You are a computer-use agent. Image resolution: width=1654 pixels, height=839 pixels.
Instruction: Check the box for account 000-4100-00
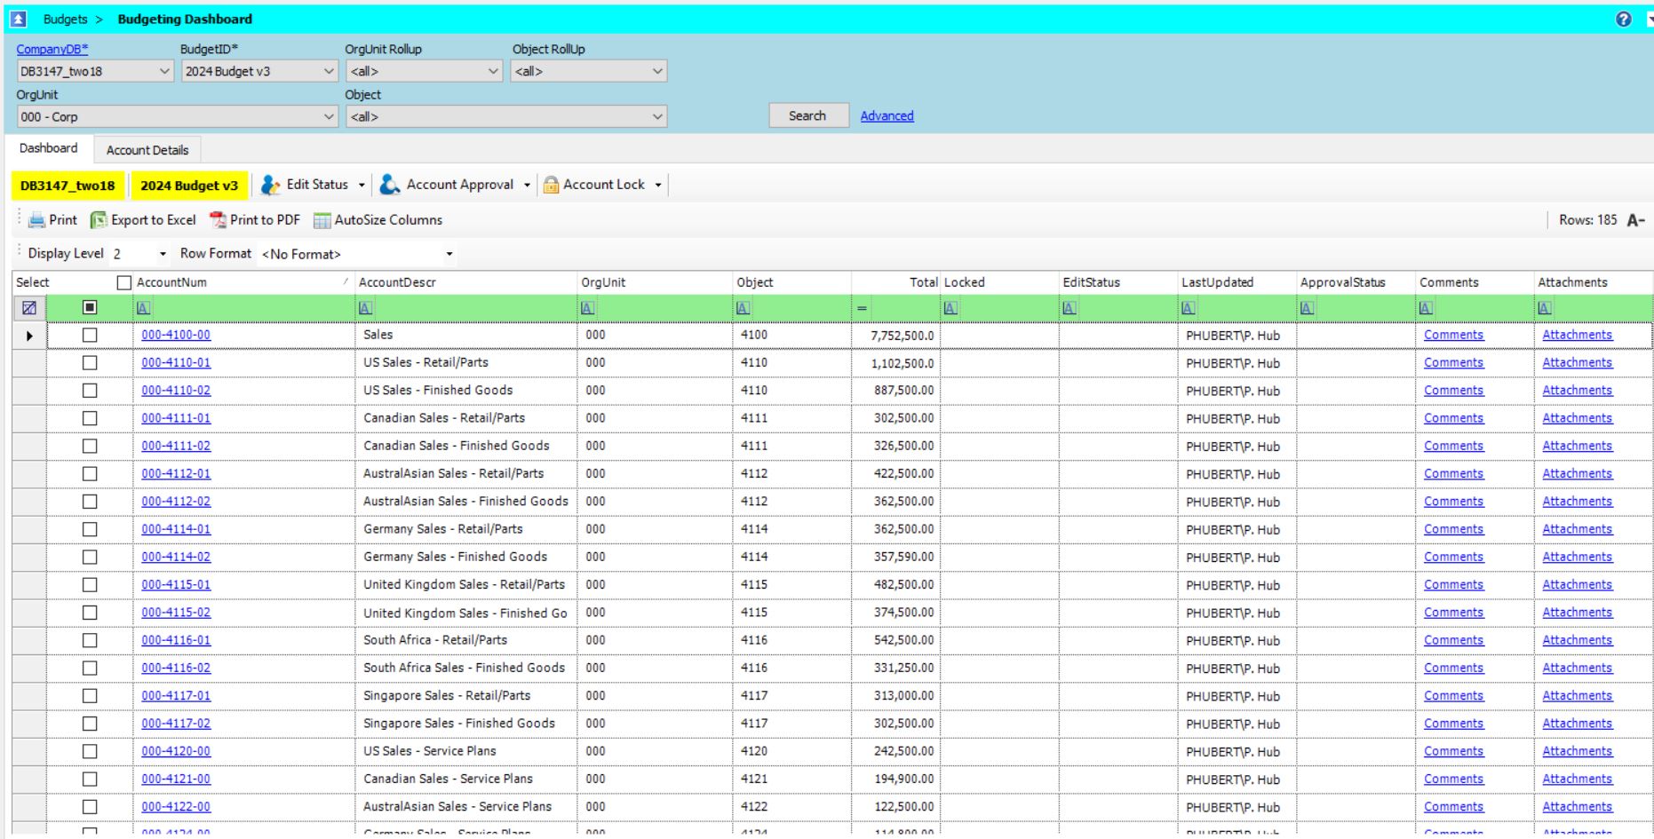click(90, 336)
